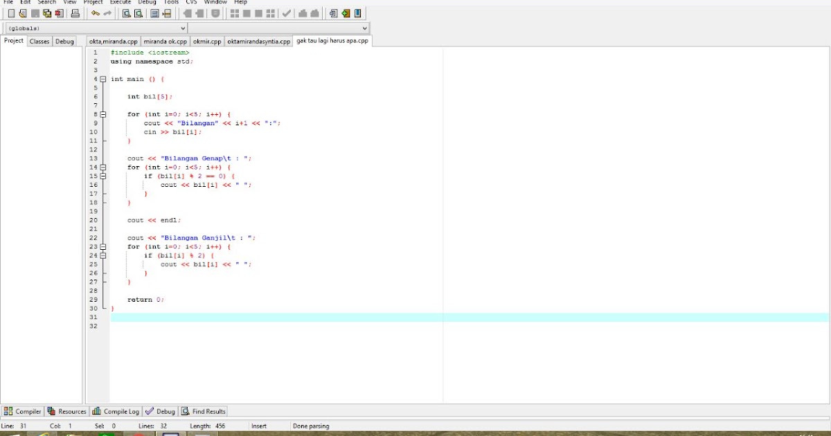
Task: Click the green arrow toolbar icon
Action: (346, 13)
